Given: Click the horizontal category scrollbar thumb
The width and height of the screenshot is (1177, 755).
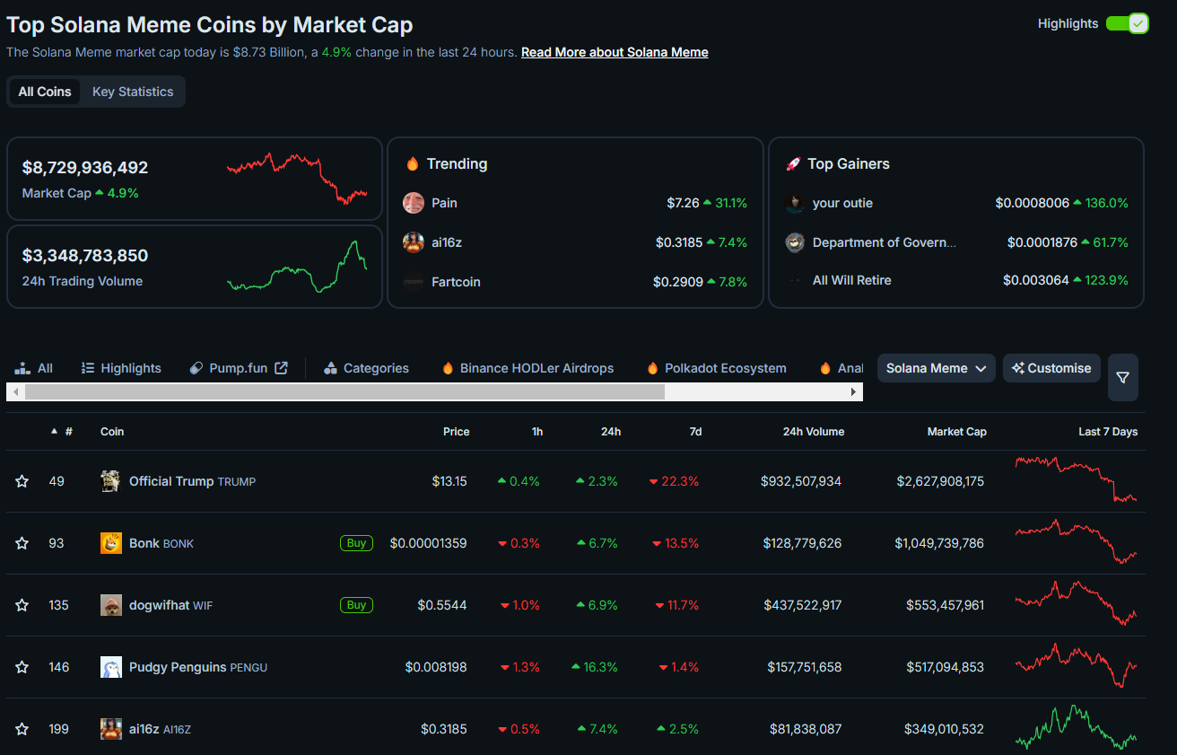Looking at the screenshot, I should 344,392.
